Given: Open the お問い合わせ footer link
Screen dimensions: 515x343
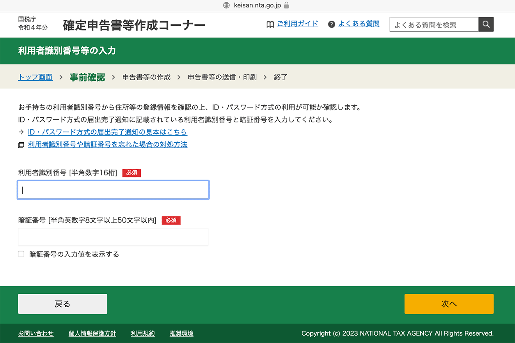Looking at the screenshot, I should pyautogui.click(x=36, y=333).
